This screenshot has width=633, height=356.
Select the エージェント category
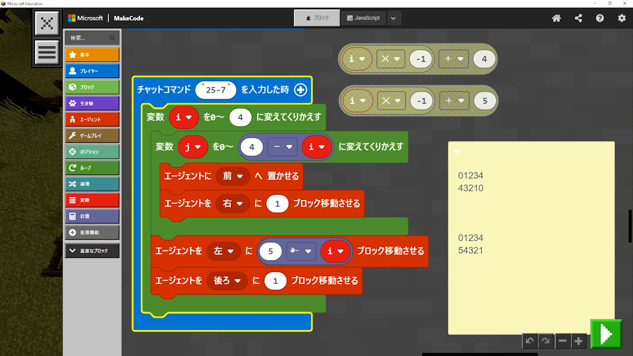click(92, 119)
